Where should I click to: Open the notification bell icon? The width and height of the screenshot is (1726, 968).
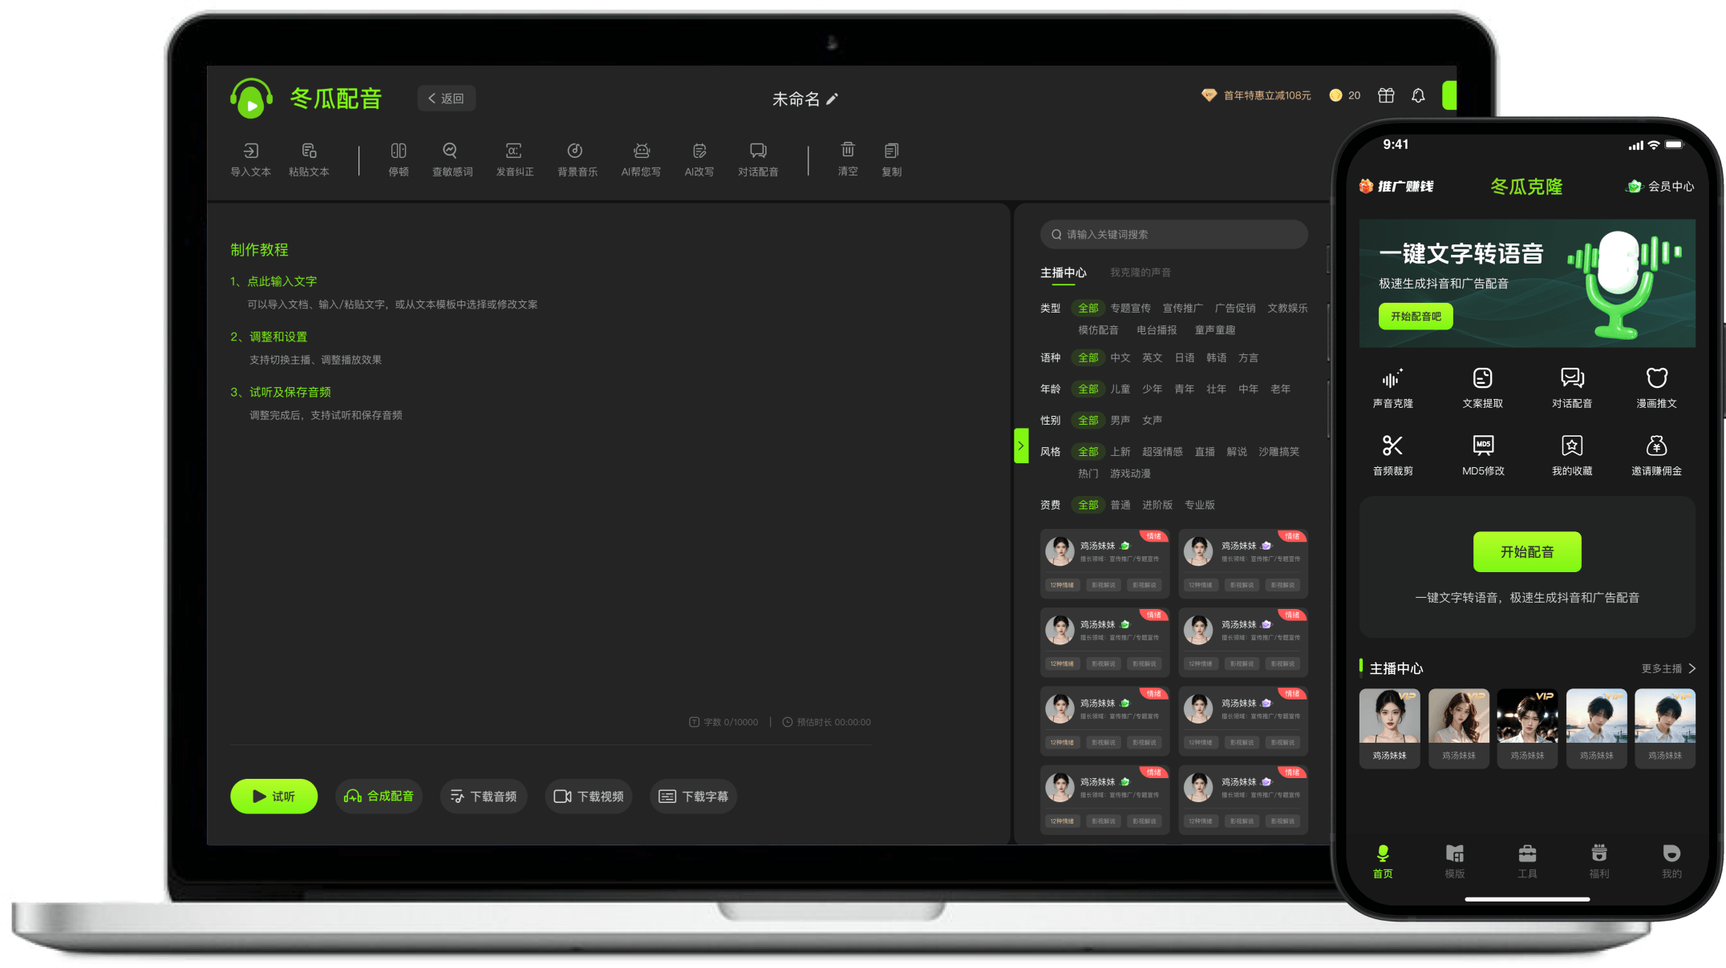pos(1418,95)
